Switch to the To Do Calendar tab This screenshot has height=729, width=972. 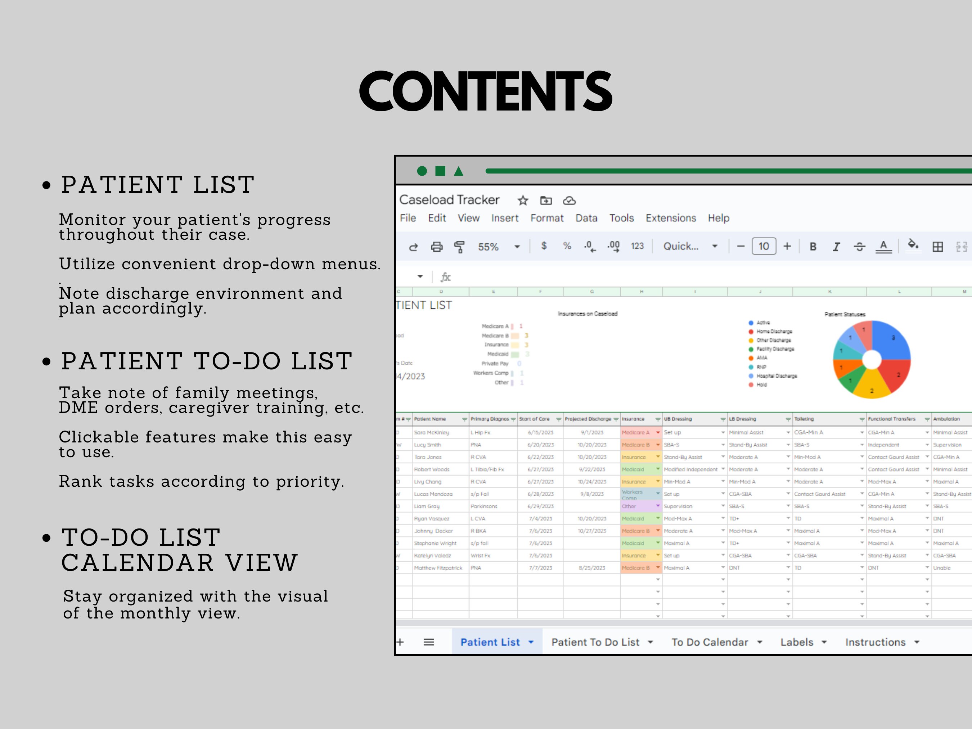point(711,642)
